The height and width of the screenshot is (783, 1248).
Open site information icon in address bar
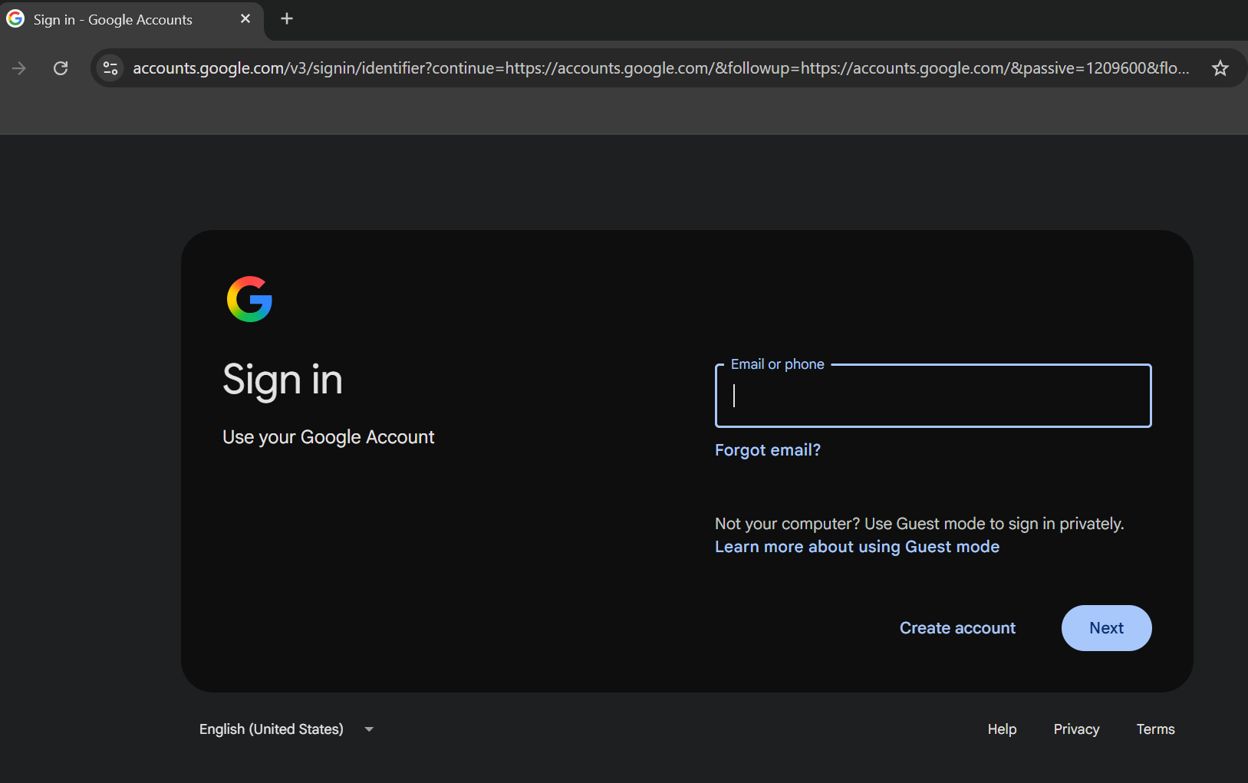point(110,68)
